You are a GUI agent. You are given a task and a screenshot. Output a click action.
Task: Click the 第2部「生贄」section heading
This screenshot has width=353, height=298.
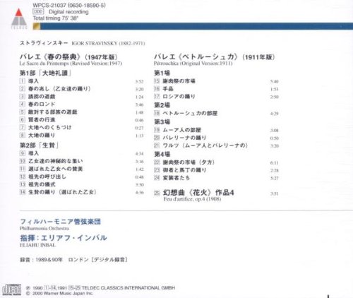(x=39, y=145)
